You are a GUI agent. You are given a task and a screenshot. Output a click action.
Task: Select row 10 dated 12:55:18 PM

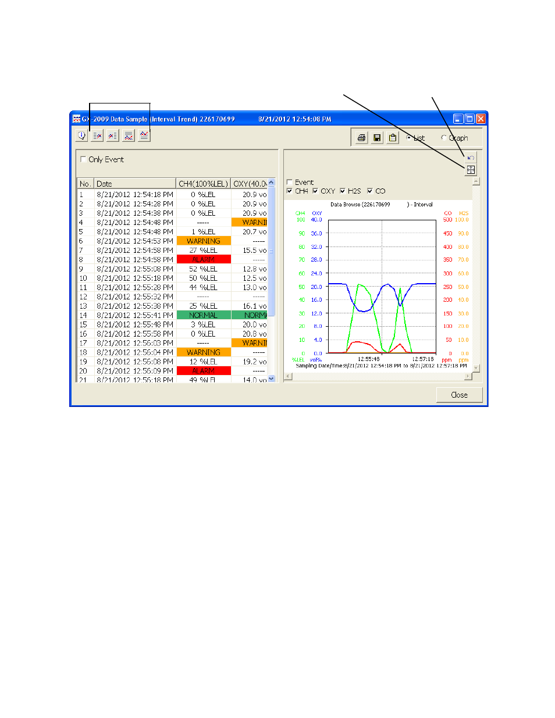point(173,278)
